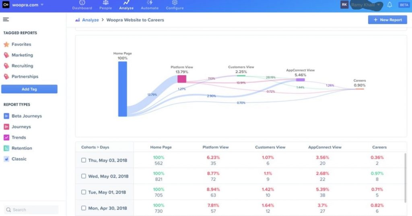This screenshot has height=216, width=412.
Task: Click the Woopra logo icon
Action: click(6, 5)
